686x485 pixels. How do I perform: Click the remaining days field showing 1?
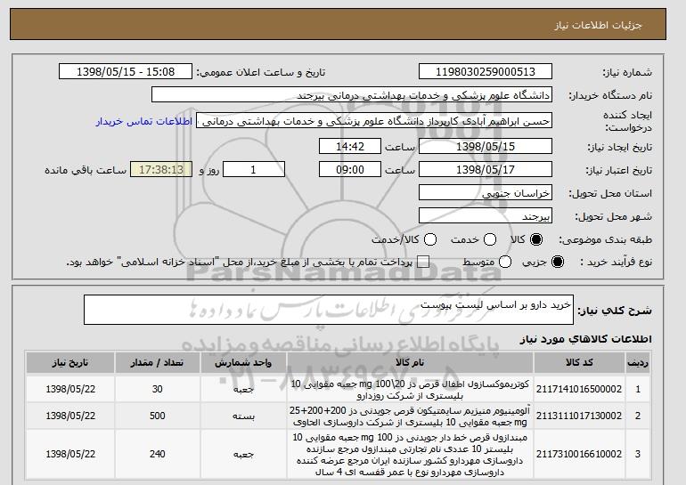[x=254, y=170]
